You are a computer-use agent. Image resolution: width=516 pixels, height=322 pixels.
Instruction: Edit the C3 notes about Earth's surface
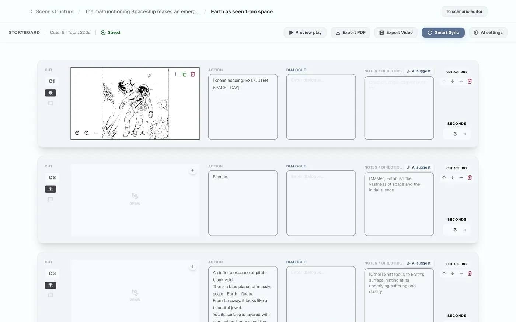coord(399,295)
